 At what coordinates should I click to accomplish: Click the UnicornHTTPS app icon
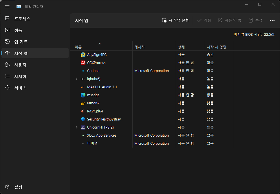tap(83, 127)
